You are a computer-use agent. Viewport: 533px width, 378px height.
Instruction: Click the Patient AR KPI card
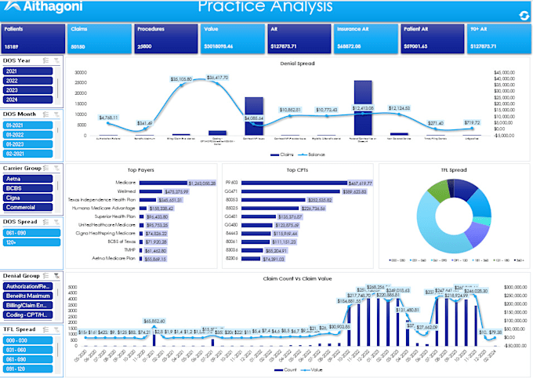point(433,38)
